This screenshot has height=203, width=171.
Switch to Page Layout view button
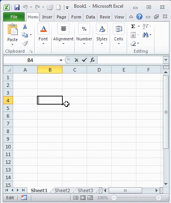83,198
